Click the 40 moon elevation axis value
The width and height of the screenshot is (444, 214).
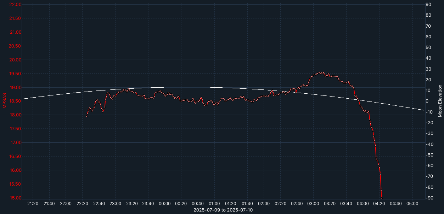click(428, 58)
